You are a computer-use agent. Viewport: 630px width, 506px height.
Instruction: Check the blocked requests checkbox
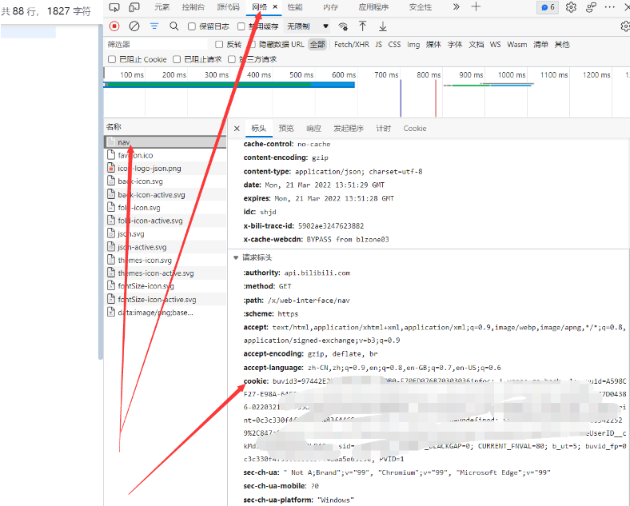(177, 59)
